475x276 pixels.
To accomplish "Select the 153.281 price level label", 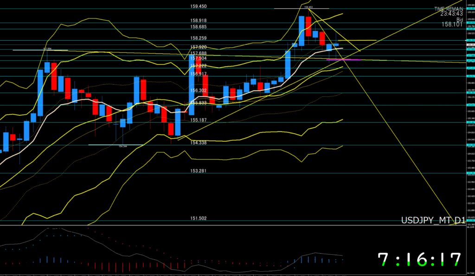I will point(199,171).
